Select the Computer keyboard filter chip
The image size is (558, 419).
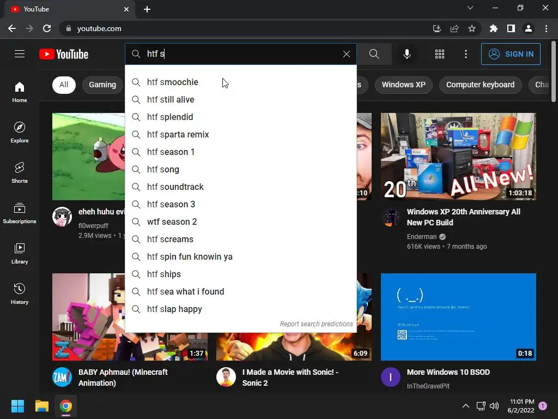pyautogui.click(x=481, y=85)
